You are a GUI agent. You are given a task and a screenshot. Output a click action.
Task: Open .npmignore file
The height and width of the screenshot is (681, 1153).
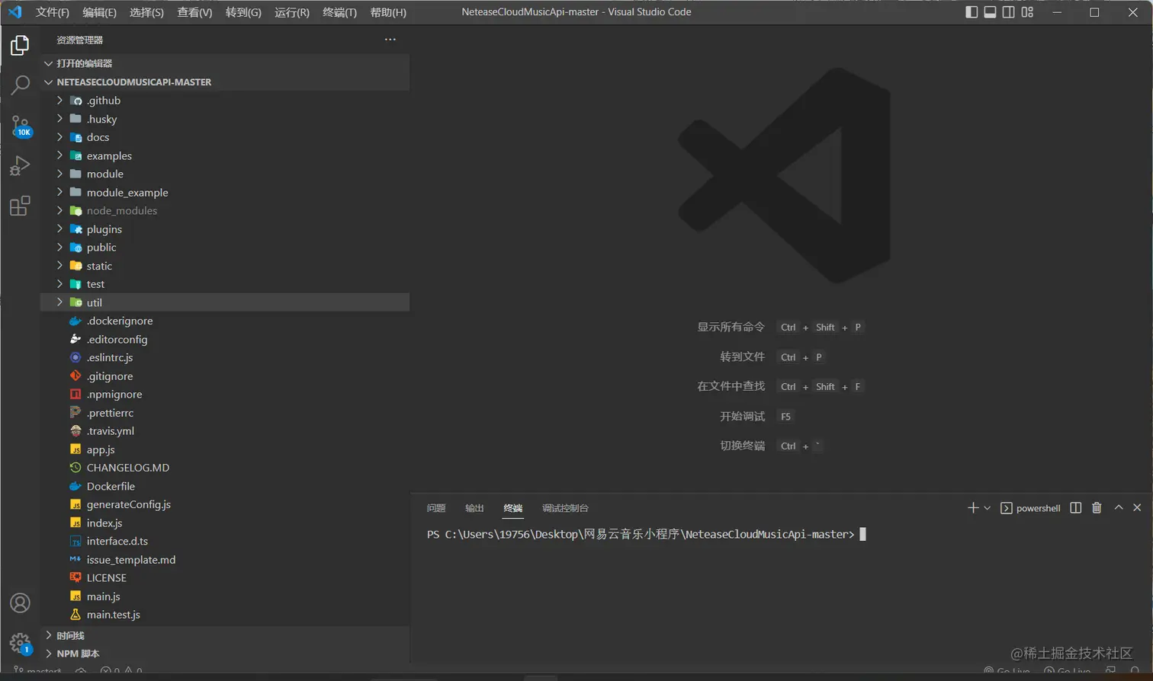click(225, 395)
